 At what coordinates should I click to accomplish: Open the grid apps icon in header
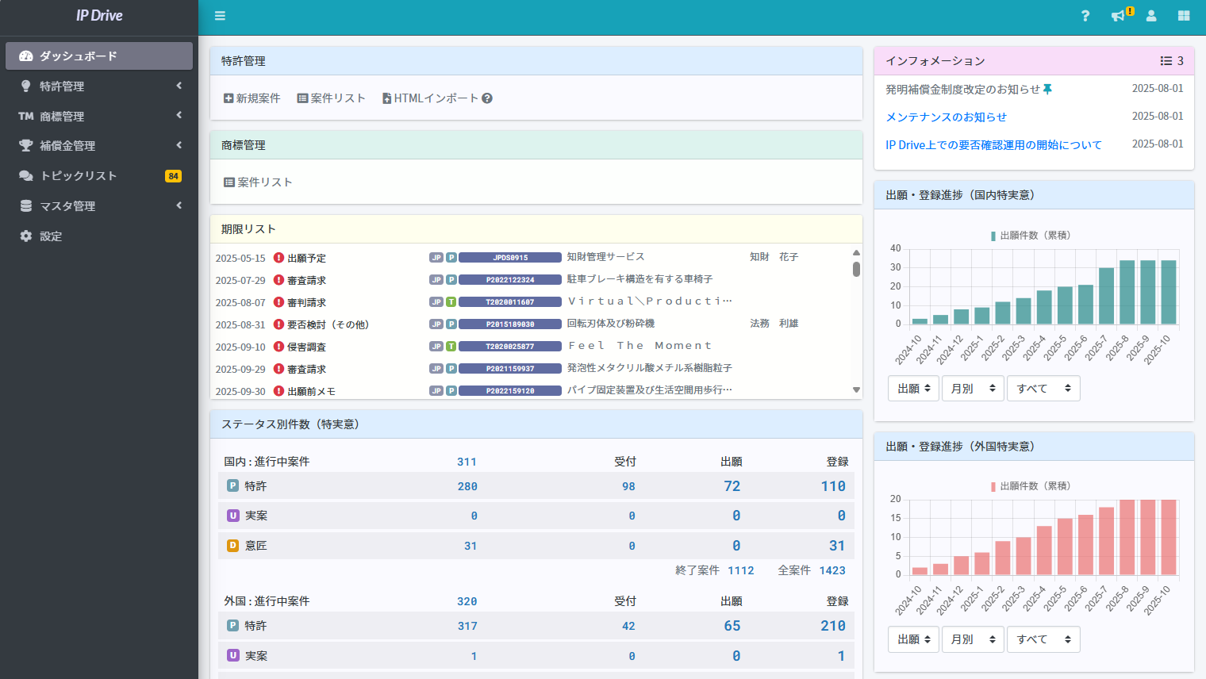[x=1184, y=16]
